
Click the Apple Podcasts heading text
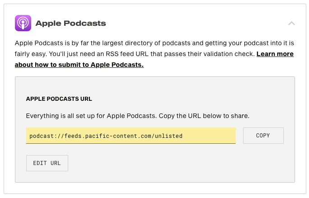[x=70, y=23]
